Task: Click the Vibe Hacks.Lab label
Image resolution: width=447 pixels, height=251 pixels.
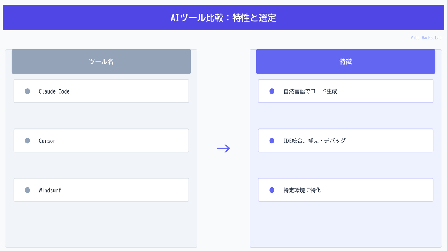Action: point(426,38)
